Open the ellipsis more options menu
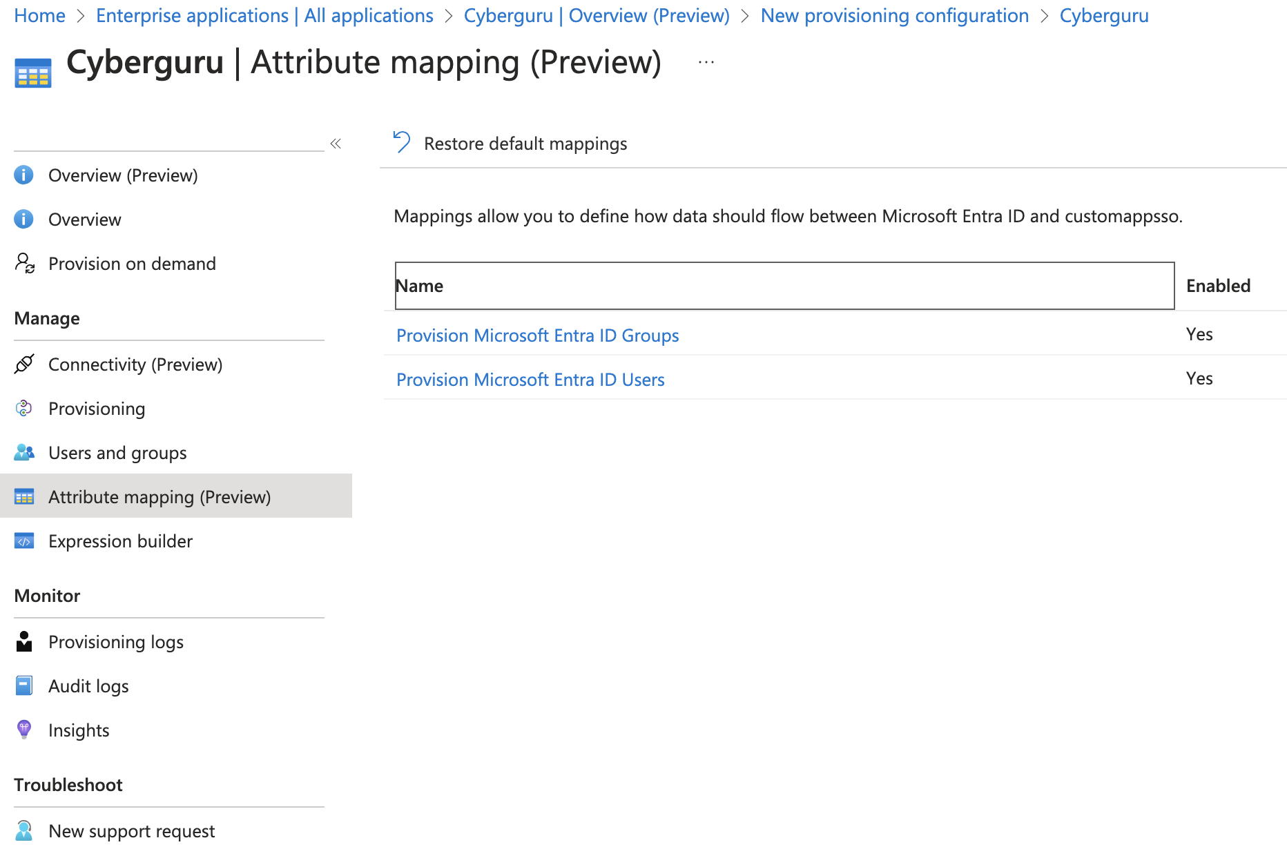The height and width of the screenshot is (867, 1287). pyautogui.click(x=706, y=62)
